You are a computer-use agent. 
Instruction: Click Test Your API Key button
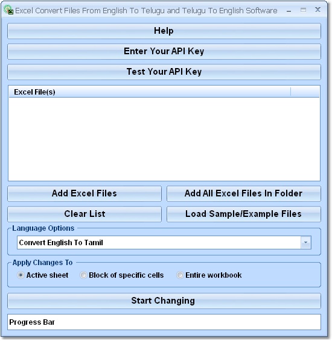click(164, 72)
